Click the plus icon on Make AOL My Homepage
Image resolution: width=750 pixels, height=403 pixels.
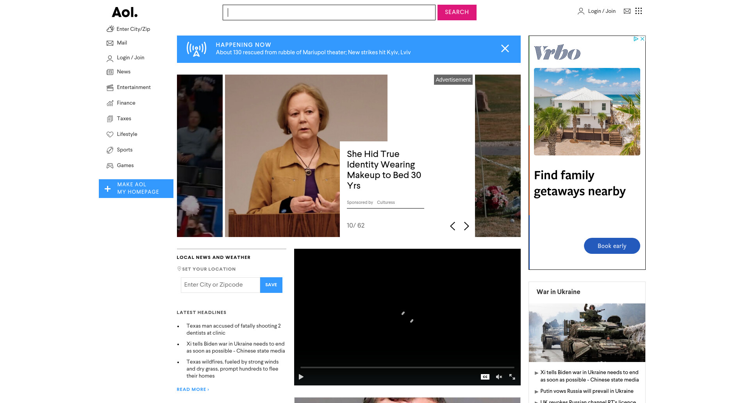click(107, 189)
